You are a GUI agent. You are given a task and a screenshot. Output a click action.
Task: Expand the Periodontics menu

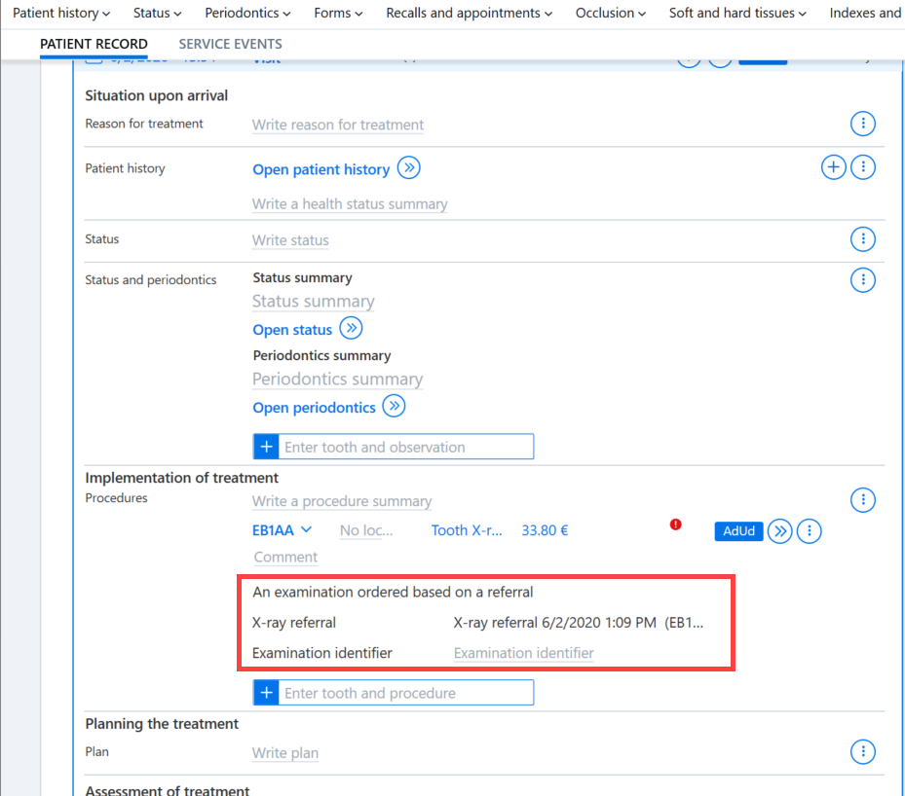tap(247, 13)
